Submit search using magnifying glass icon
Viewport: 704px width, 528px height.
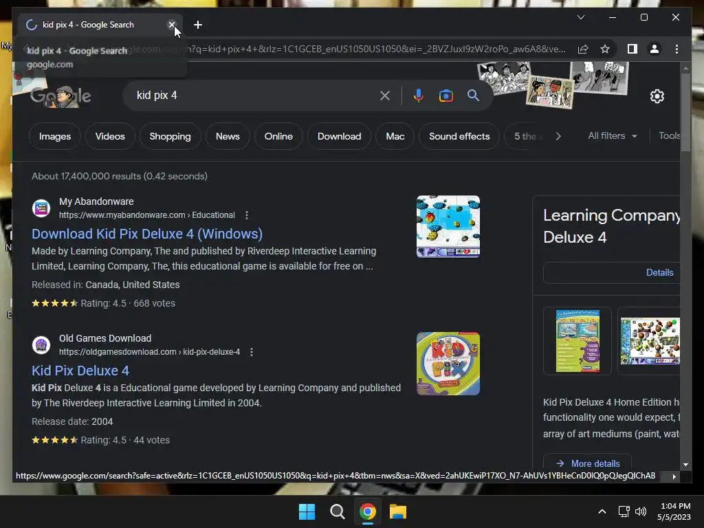tap(473, 95)
